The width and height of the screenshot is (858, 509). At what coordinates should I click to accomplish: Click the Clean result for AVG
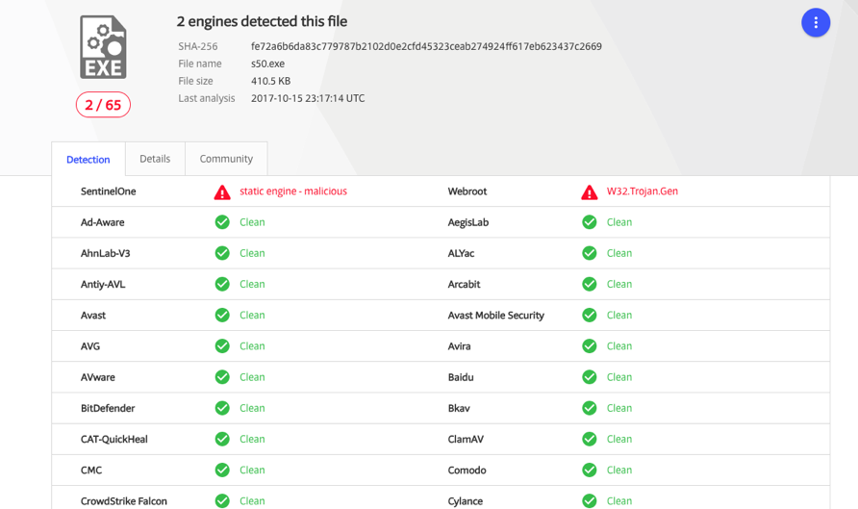click(x=252, y=345)
